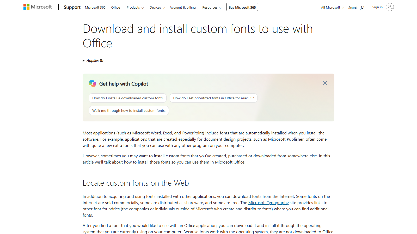
Task: Open the Office nav link
Action: click(115, 8)
